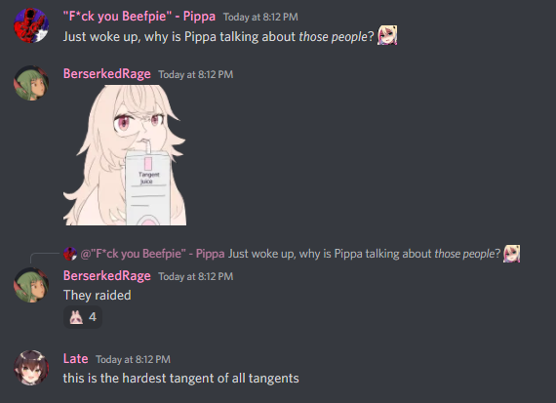Click the small avatar in the reply preview

click(70, 254)
